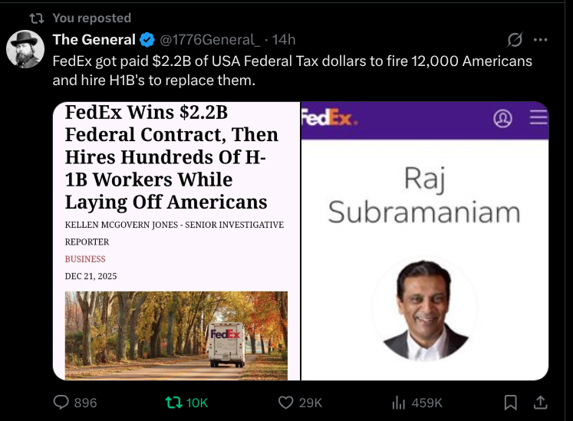Click the "You reposted" label

coord(93,18)
